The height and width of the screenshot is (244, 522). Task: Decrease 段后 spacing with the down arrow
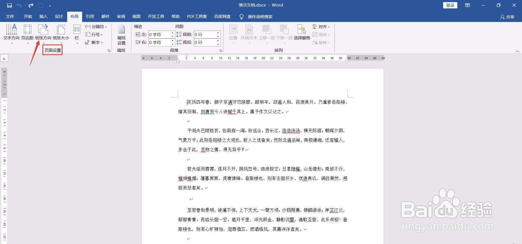click(218, 44)
